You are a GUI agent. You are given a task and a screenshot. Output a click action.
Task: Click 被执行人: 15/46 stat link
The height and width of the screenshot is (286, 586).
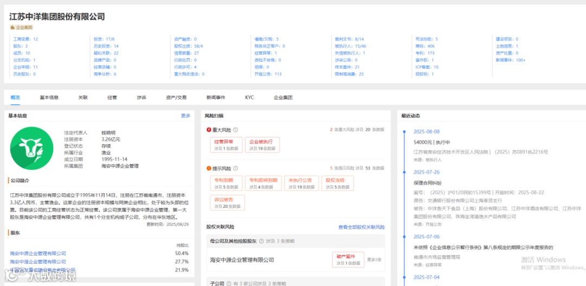[351, 46]
